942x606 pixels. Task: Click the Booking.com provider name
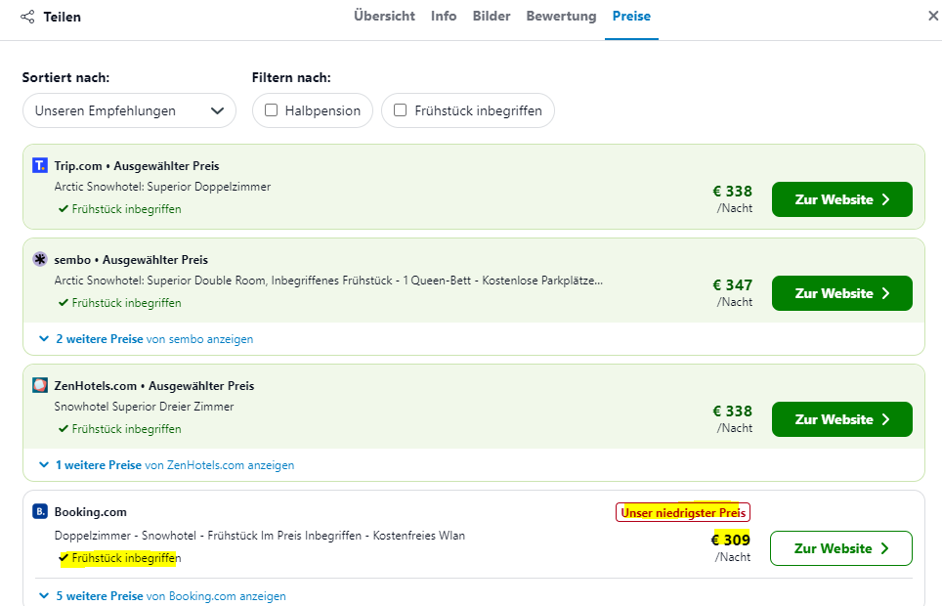[91, 512]
